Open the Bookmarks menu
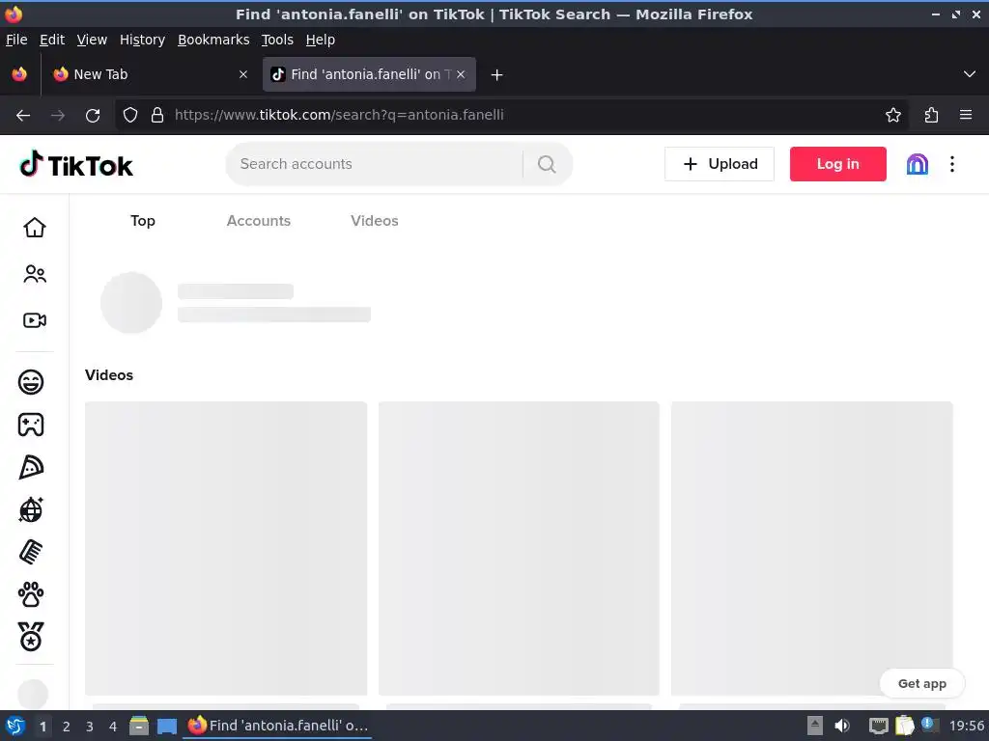989x741 pixels. click(213, 40)
